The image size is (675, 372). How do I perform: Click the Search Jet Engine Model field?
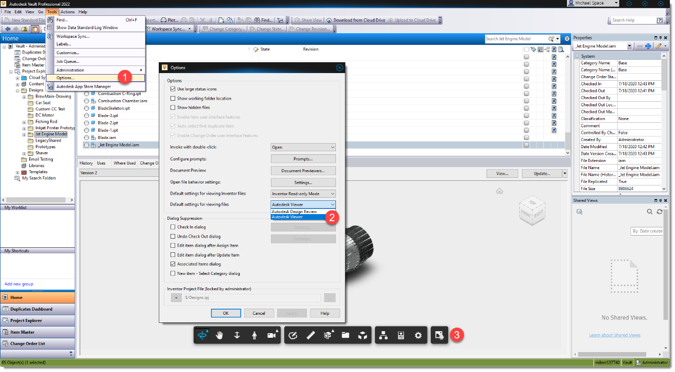coord(516,39)
